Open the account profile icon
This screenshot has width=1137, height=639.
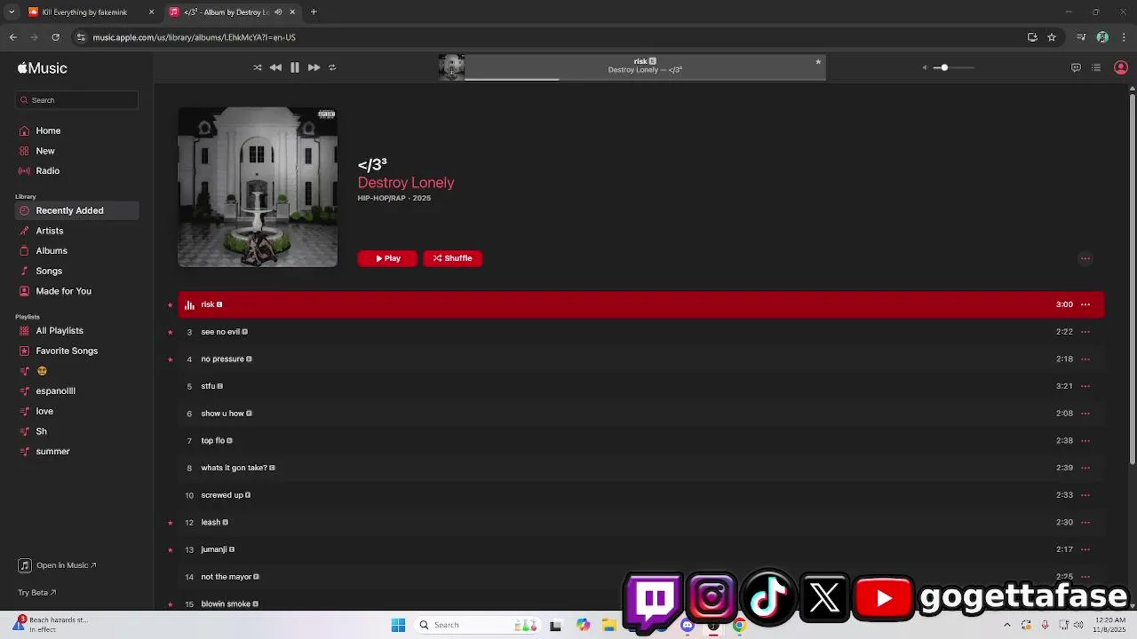(x=1120, y=67)
